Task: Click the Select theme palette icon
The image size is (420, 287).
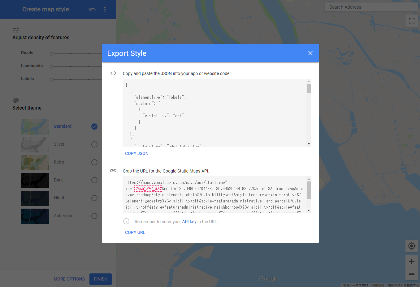Action: (x=16, y=100)
